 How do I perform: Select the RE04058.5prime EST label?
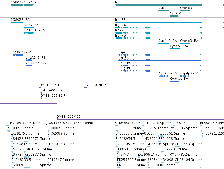[172, 139]
